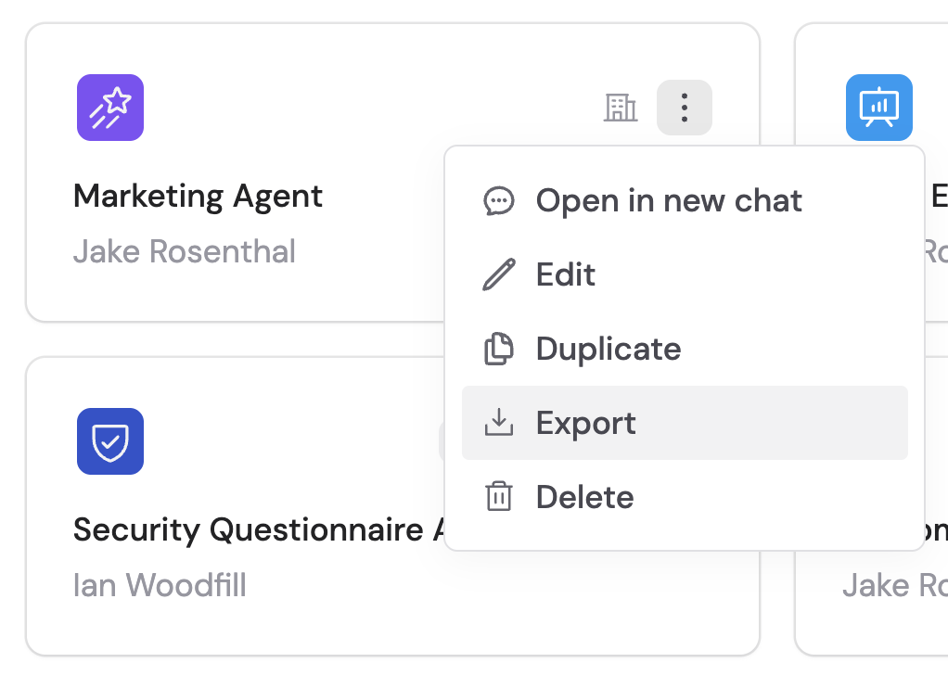The height and width of the screenshot is (688, 948).
Task: Select Edit from the context menu
Action: tap(564, 274)
